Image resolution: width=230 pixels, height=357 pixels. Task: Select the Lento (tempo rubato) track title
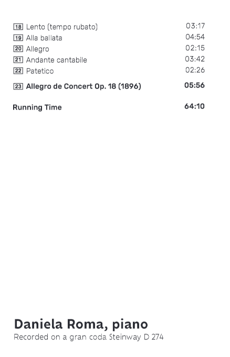pos(62,27)
